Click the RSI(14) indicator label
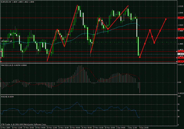 [7, 97]
